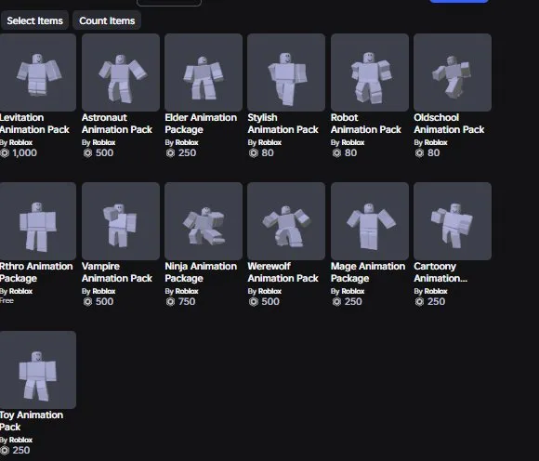The height and width of the screenshot is (461, 539).
Task: Open the Rthro Animation Package thumbnail
Action: point(38,221)
